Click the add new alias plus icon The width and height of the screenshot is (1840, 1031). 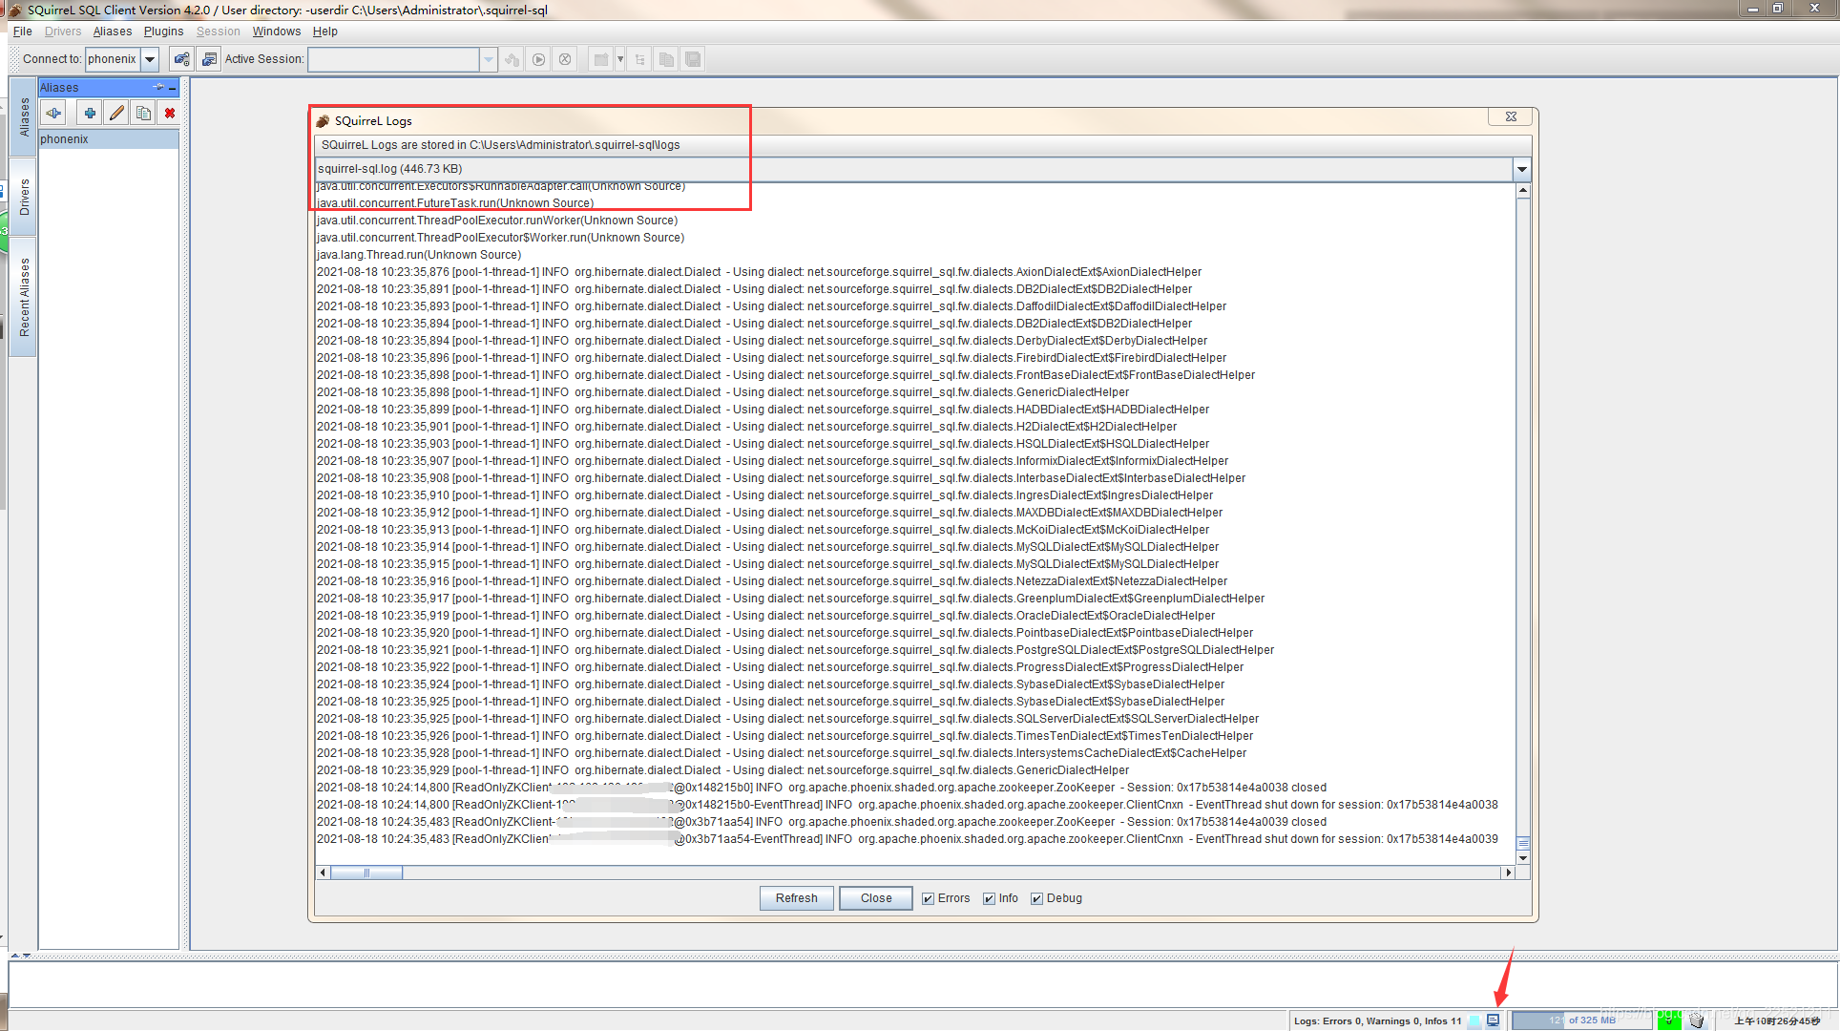pyautogui.click(x=89, y=113)
